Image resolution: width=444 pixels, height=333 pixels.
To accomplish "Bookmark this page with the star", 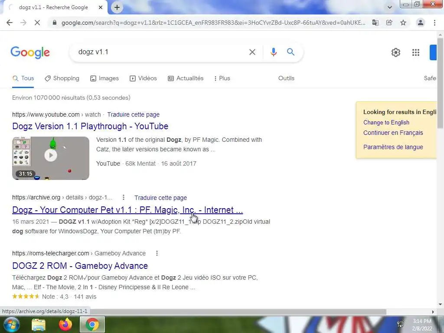I will click(x=403, y=23).
